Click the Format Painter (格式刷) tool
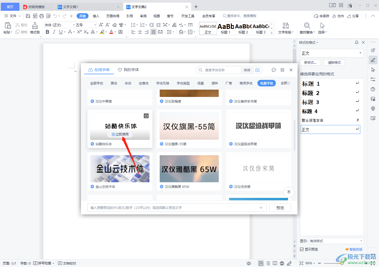 [35, 28]
